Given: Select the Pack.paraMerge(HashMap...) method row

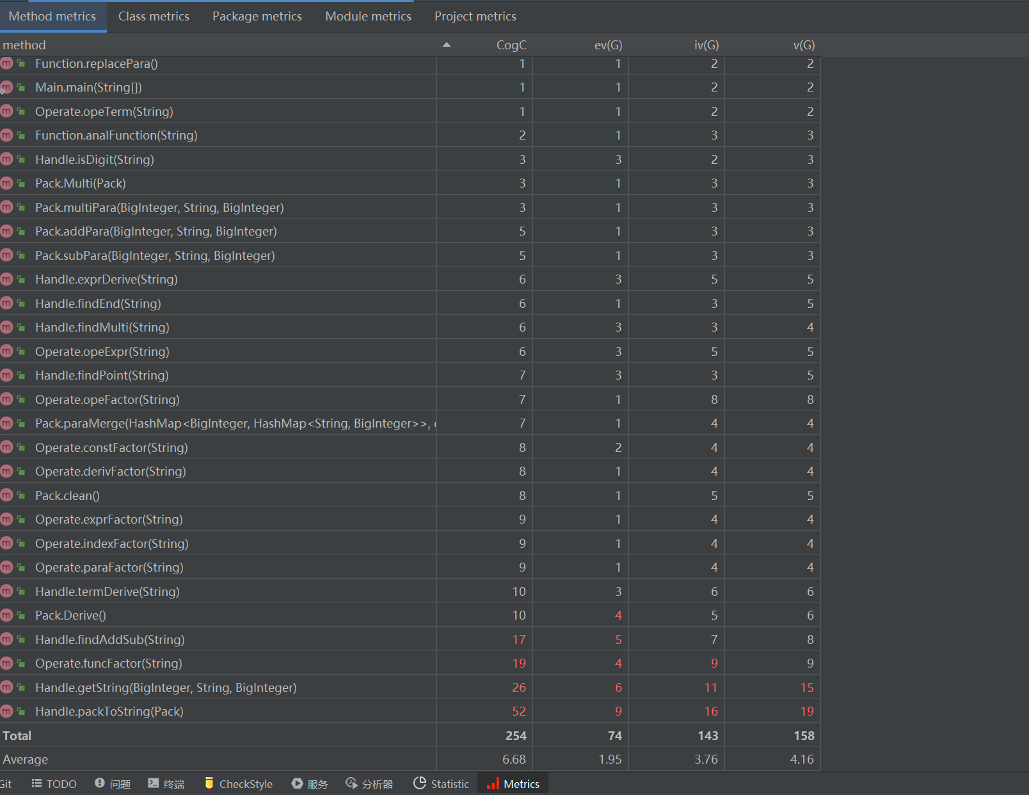Looking at the screenshot, I should (x=410, y=423).
